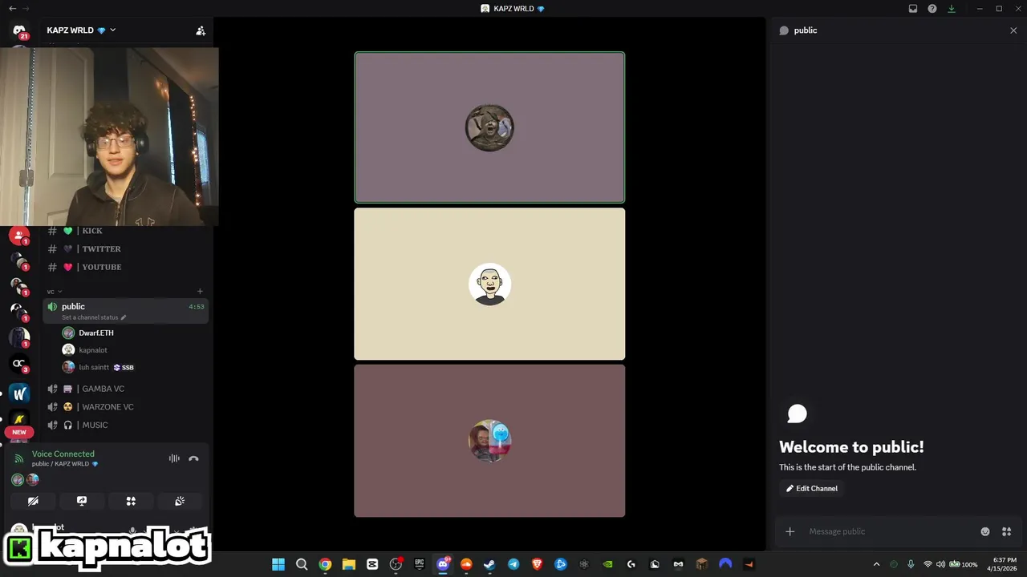Open Discord direct messages home icon
The height and width of the screenshot is (577, 1027).
[x=19, y=30]
